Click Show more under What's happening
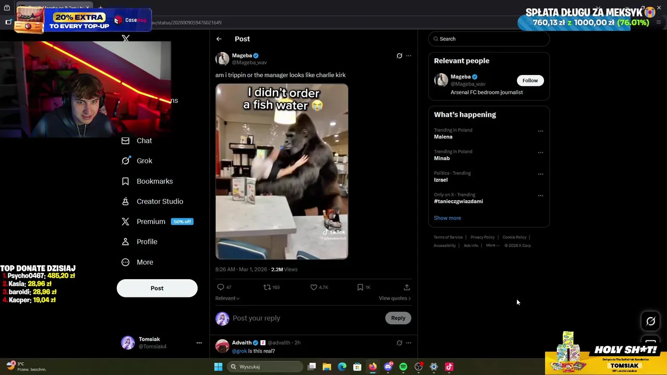 448,218
